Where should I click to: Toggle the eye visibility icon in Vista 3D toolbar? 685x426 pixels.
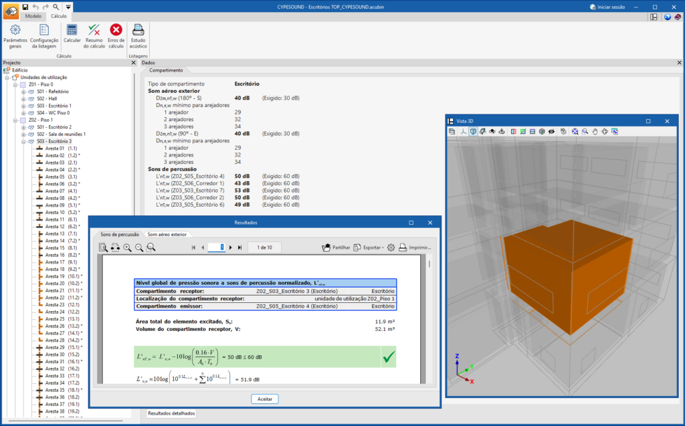pos(551,132)
